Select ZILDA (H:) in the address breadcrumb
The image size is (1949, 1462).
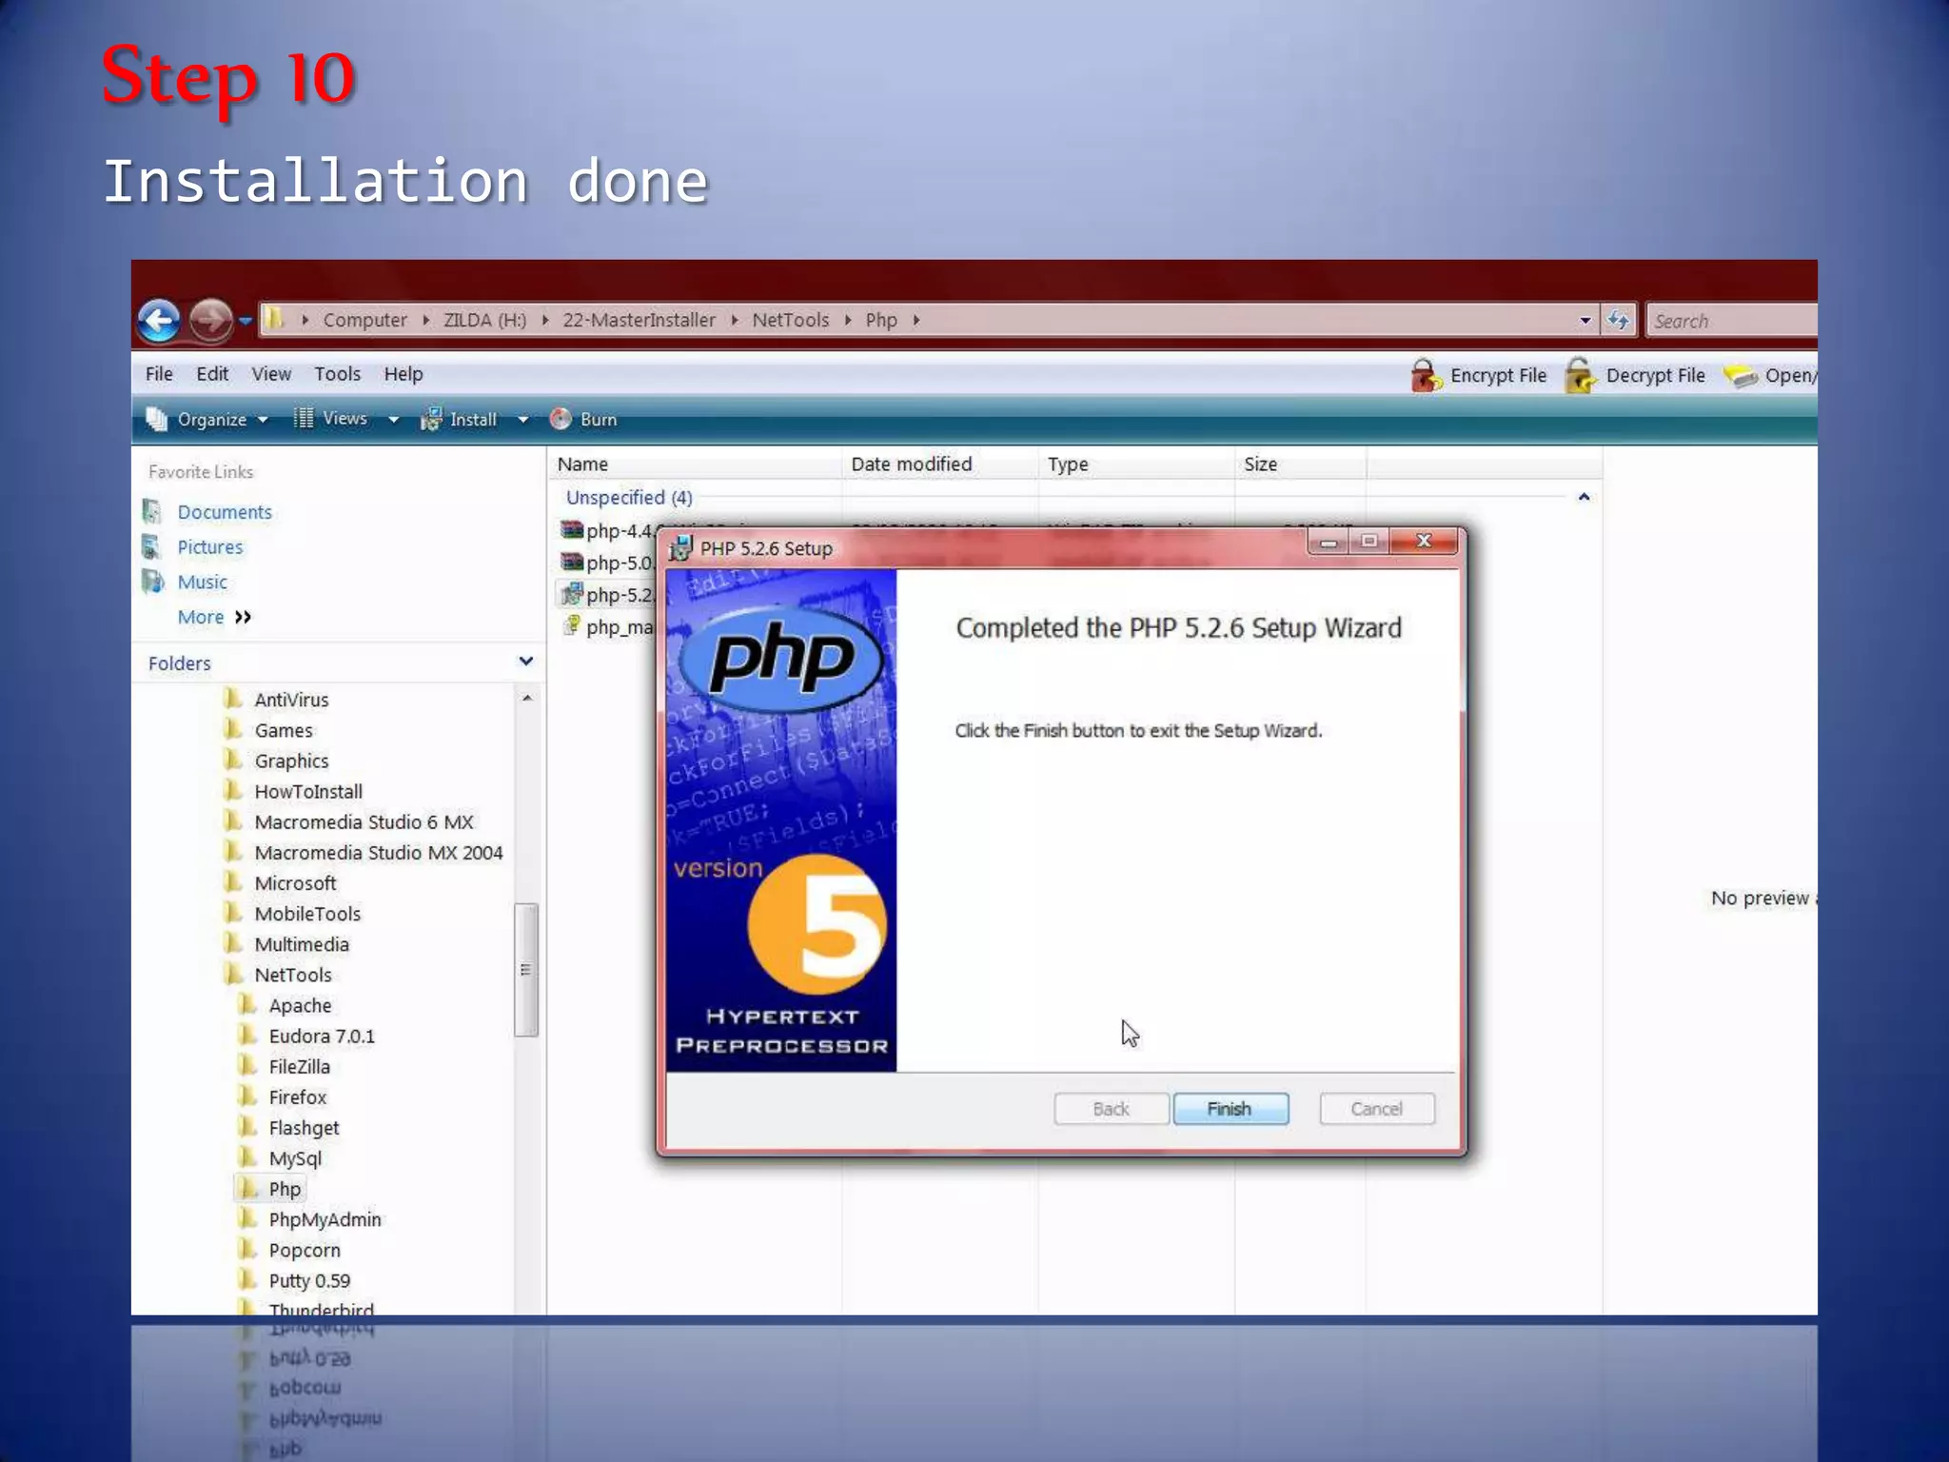tap(484, 320)
